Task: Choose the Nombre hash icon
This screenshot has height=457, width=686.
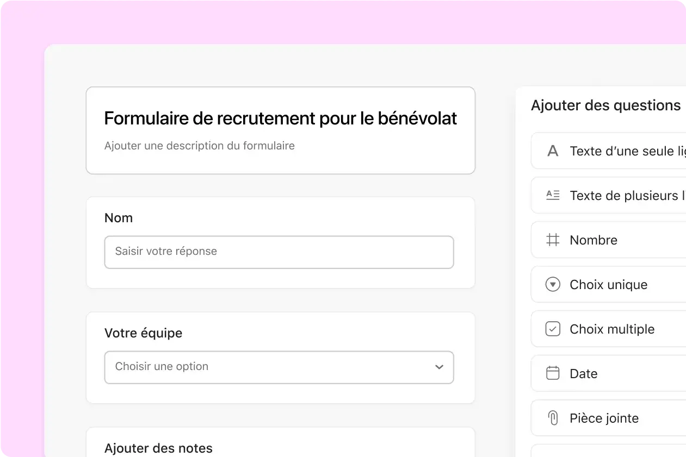Action: [x=553, y=240]
